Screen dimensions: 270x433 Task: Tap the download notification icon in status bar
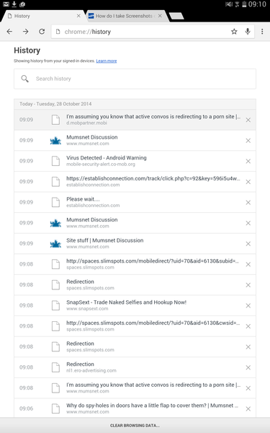14,4
